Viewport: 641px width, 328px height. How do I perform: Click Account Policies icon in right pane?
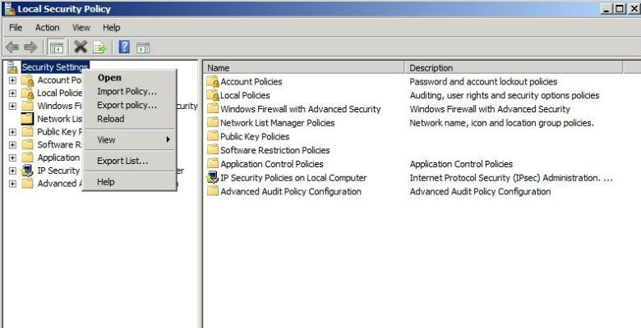pyautogui.click(x=213, y=82)
